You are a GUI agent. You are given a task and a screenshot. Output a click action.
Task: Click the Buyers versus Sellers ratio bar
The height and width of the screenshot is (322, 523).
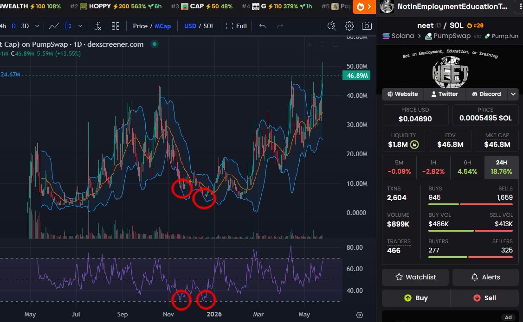click(x=470, y=257)
